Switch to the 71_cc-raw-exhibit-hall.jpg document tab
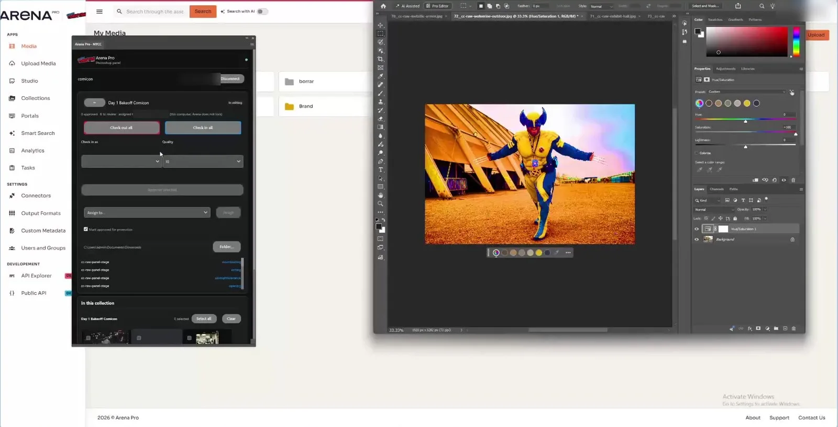 click(x=613, y=16)
